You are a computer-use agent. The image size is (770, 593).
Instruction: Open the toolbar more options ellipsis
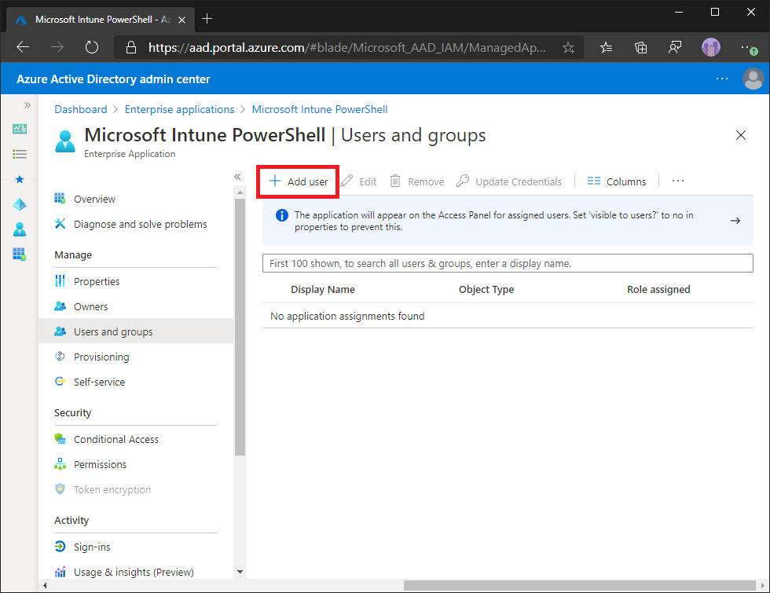(x=677, y=181)
